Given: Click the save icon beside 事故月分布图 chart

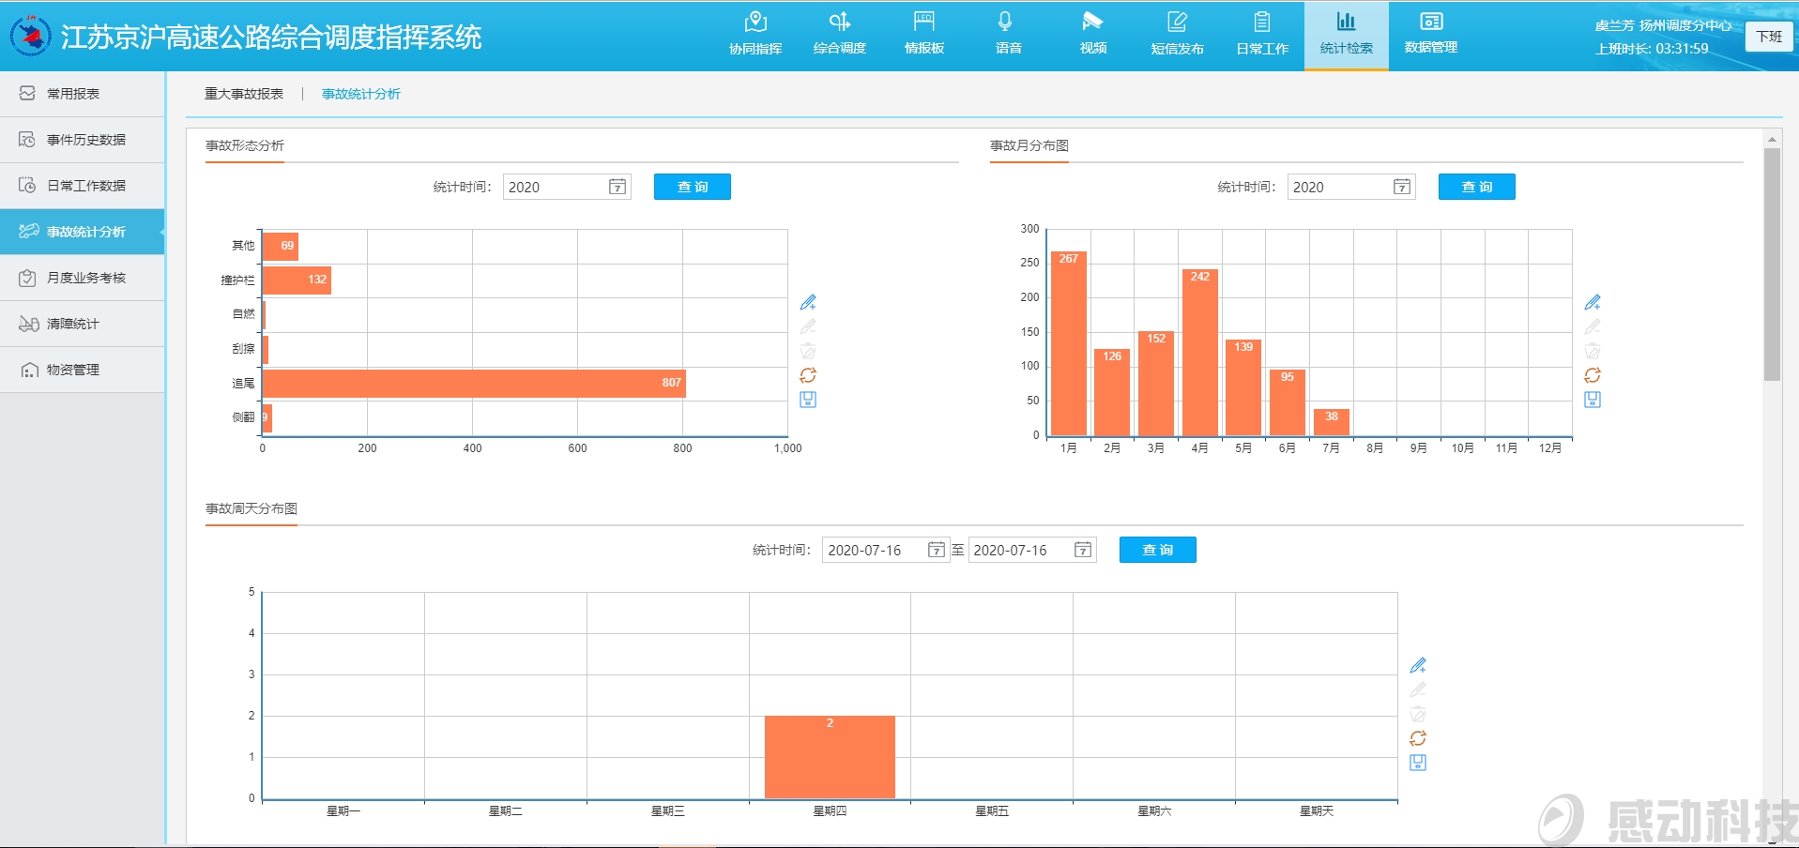Looking at the screenshot, I should [x=1593, y=400].
